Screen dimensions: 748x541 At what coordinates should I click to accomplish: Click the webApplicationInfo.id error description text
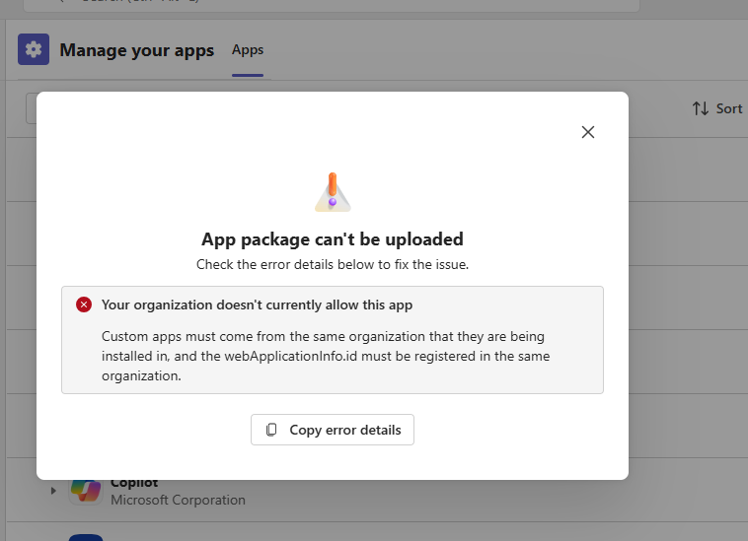pos(326,356)
